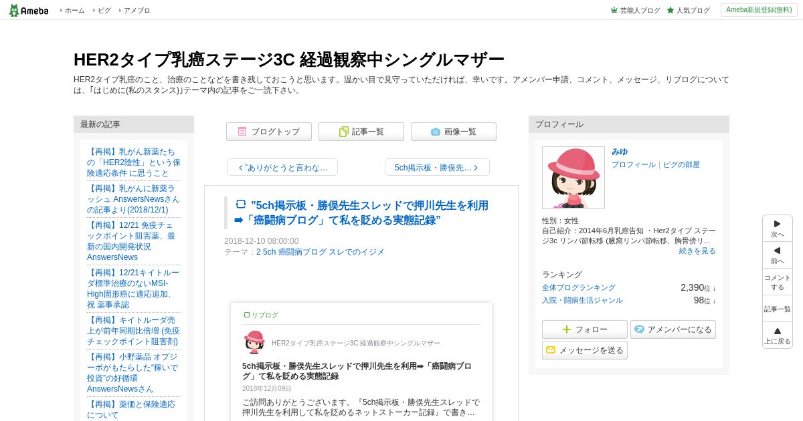The height and width of the screenshot is (421, 803).
Task: Click camera icon on 画像一覧
Action: pyautogui.click(x=436, y=132)
